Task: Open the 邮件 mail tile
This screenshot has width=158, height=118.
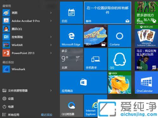Action: [x=107, y=13]
